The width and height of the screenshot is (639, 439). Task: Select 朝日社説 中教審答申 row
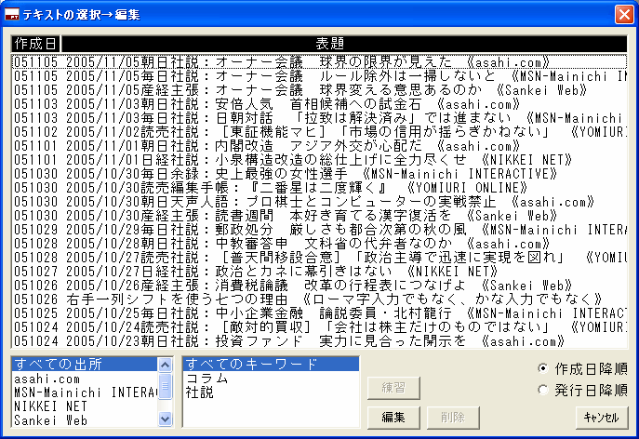click(320, 244)
